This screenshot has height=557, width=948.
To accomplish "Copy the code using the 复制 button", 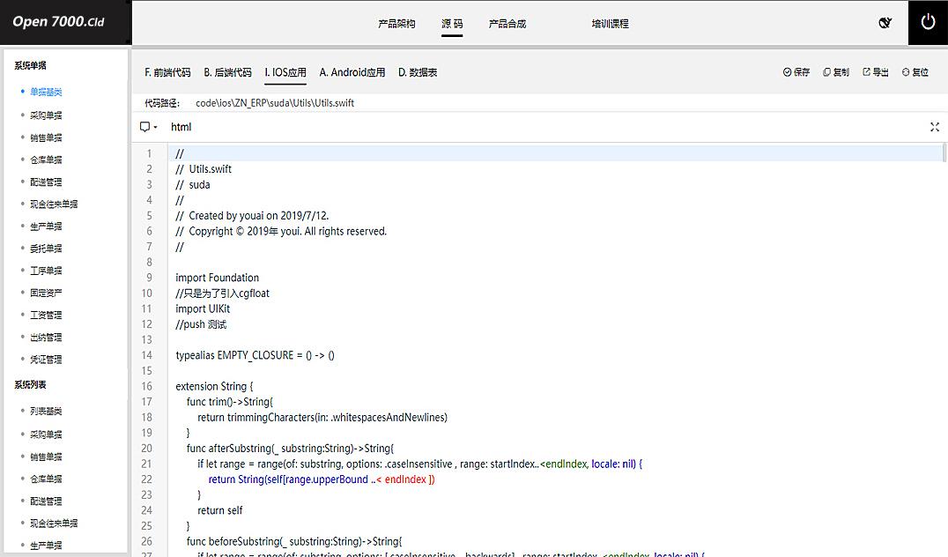I will click(x=835, y=72).
